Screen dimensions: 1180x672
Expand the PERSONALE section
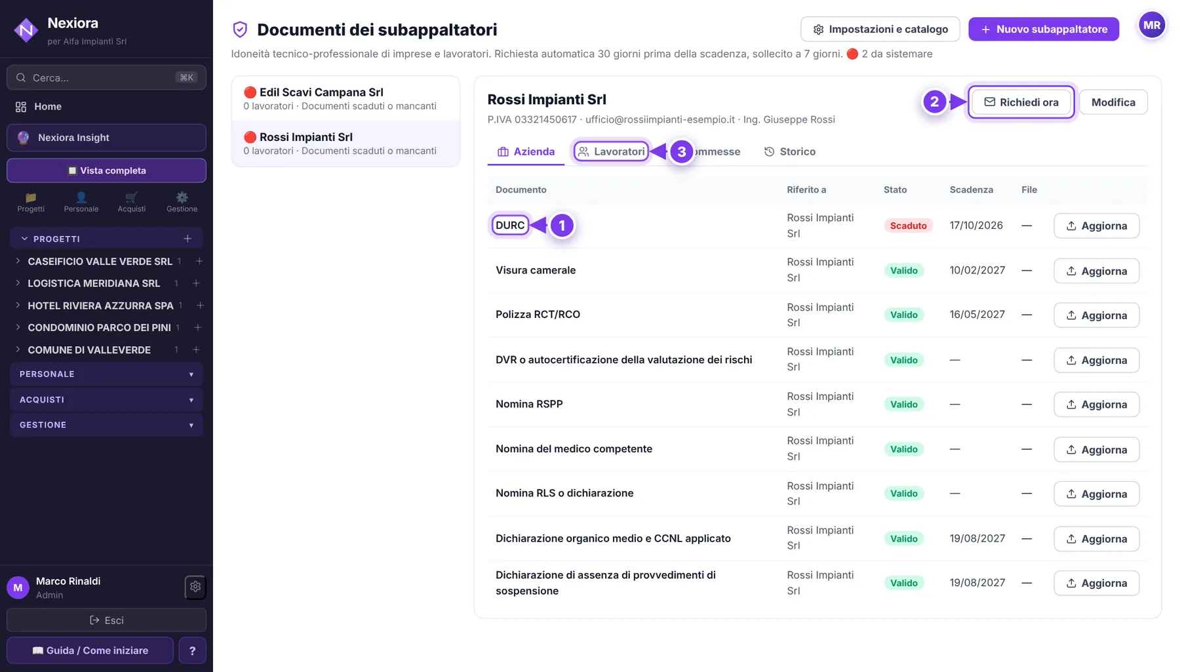click(x=106, y=374)
